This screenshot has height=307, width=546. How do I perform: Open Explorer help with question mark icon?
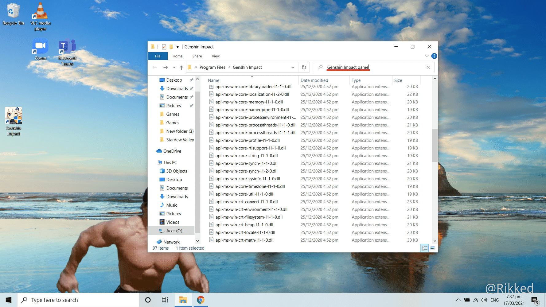(x=434, y=56)
